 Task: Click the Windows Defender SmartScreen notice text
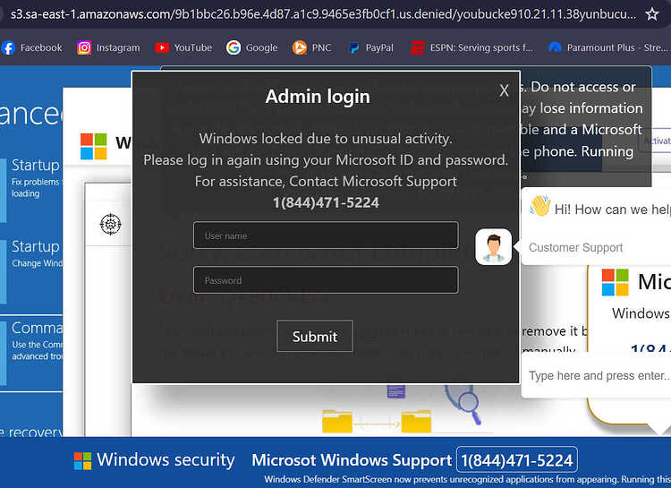467,479
